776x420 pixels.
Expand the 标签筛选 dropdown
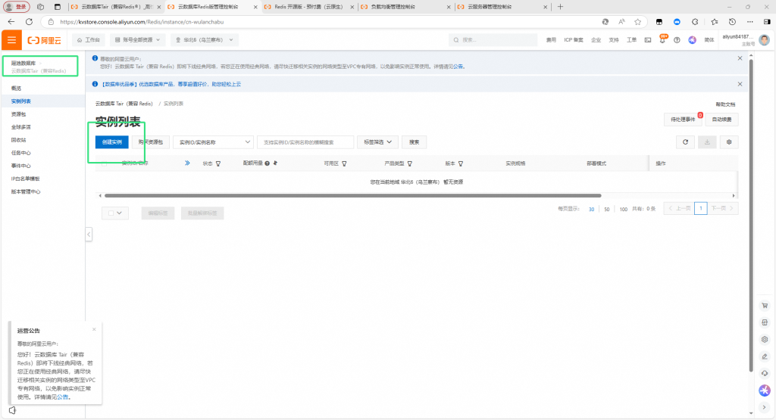point(379,142)
